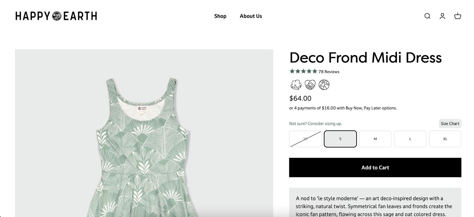
Task: Click the organic cotton badge icon
Action: [296, 85]
